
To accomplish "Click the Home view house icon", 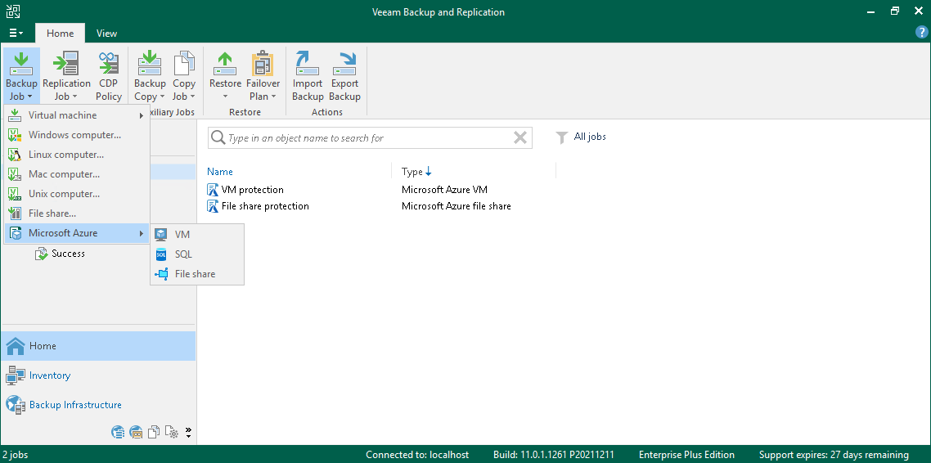I will [16, 346].
